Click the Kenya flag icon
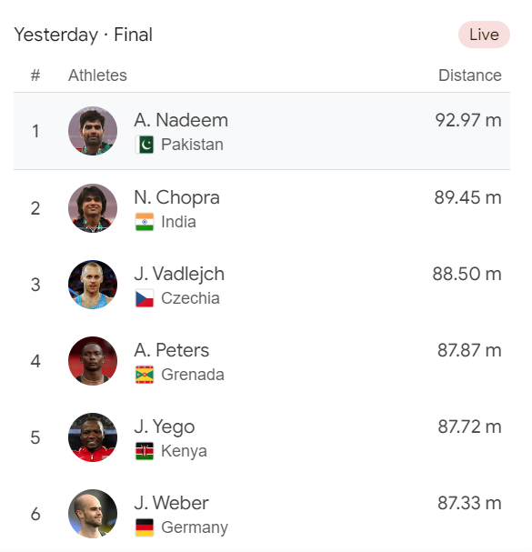 click(145, 451)
